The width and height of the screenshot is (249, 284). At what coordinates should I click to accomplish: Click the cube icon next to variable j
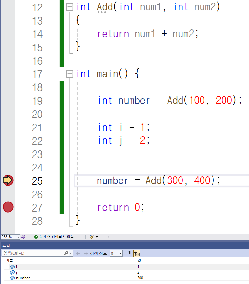tap(12, 272)
